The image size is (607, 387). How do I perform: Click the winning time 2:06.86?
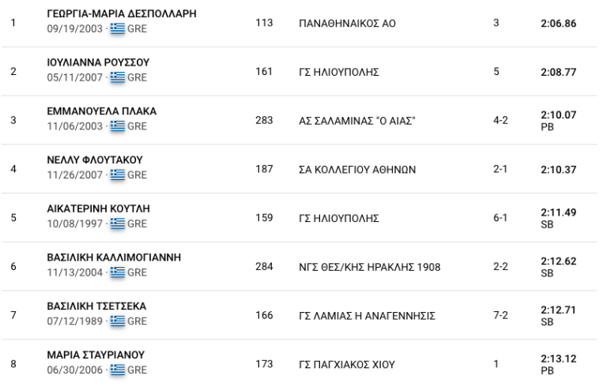point(557,23)
